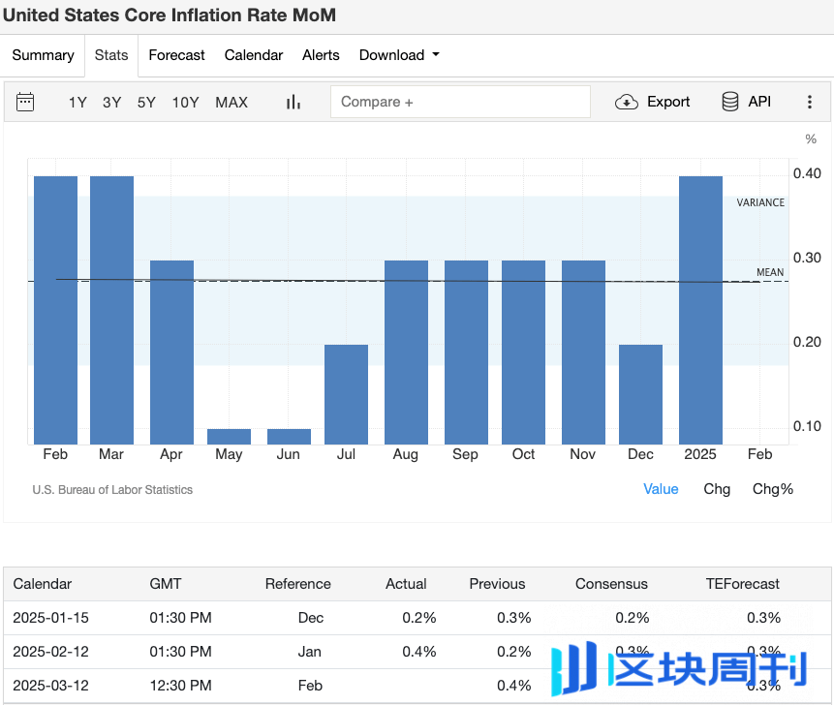Viewport: 834px width, 705px height.
Task: Select the 1Y time range
Action: point(77,102)
